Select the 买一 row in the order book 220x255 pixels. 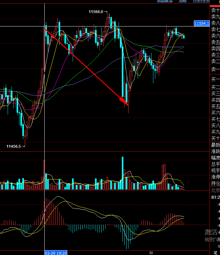click(216, 79)
